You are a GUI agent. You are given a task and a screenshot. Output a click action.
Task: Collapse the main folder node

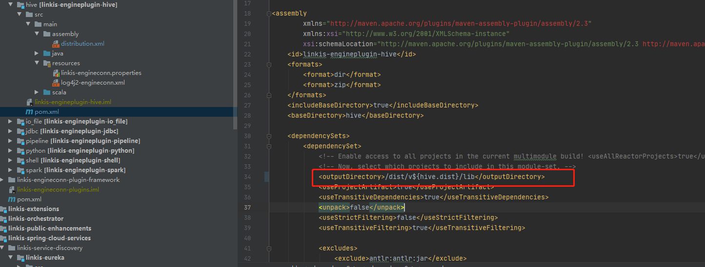point(28,24)
